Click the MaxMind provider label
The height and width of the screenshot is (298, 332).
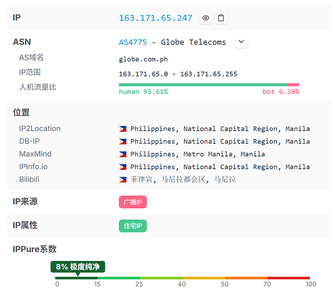pyautogui.click(x=35, y=154)
